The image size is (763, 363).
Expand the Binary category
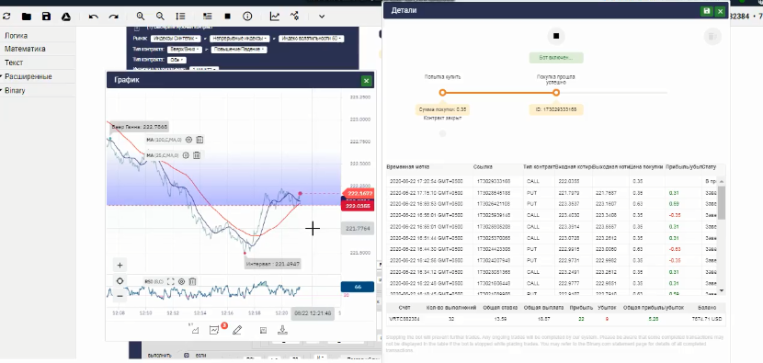pyautogui.click(x=15, y=90)
